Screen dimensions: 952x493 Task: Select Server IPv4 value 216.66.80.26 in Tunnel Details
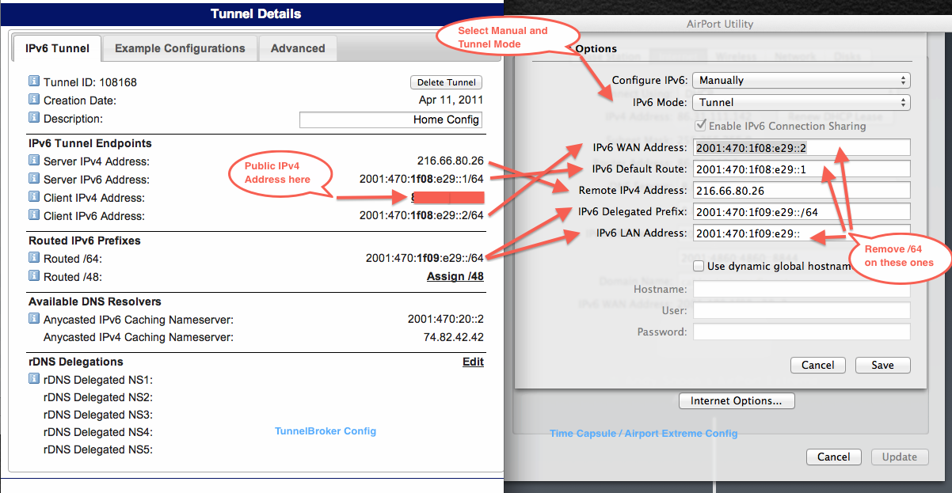click(451, 161)
